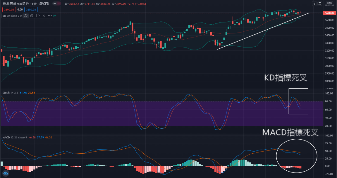The width and height of the screenshot is (337, 178).
Task: Click the red sell price 3690.02 button
Action: (x=9, y=10)
